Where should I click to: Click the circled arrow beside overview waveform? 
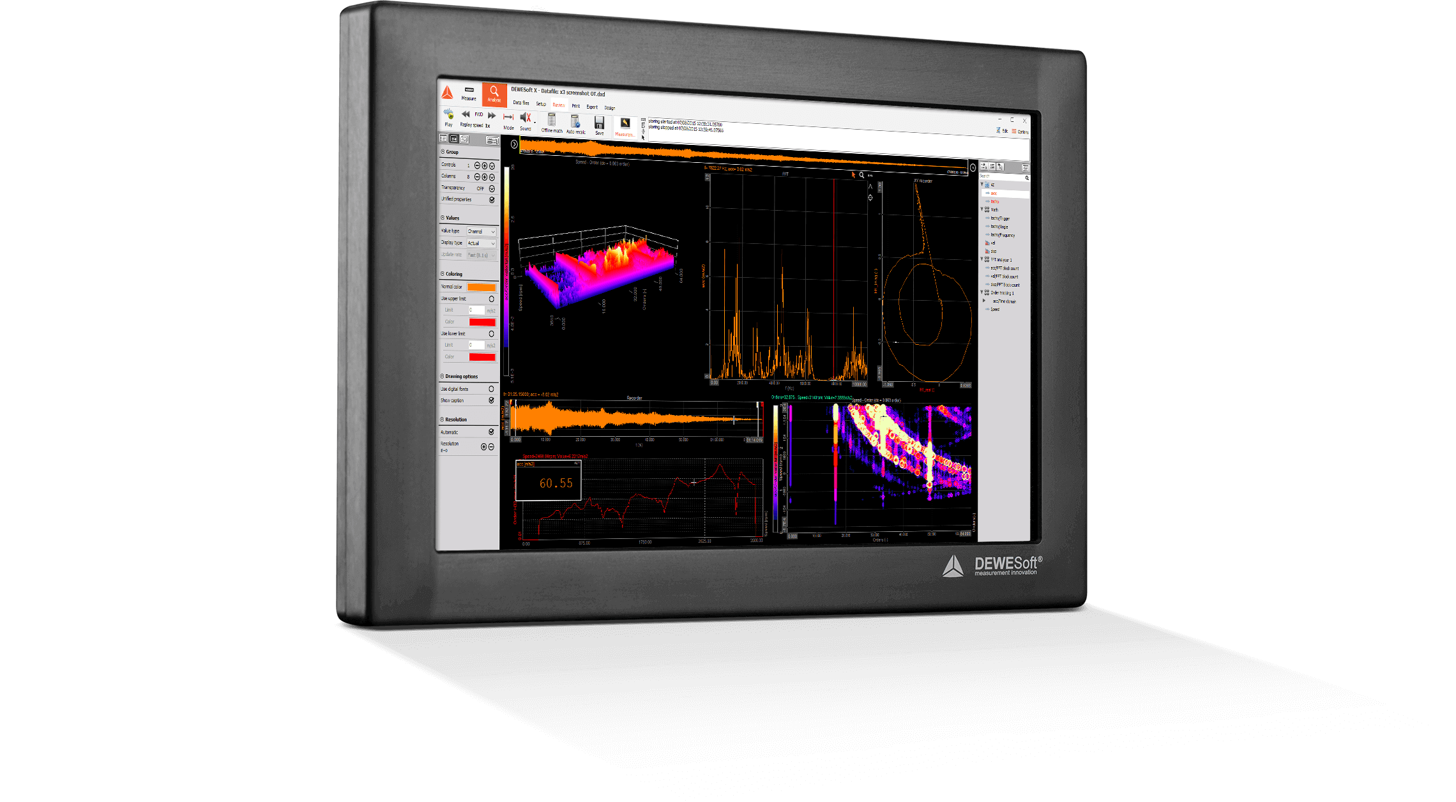514,144
